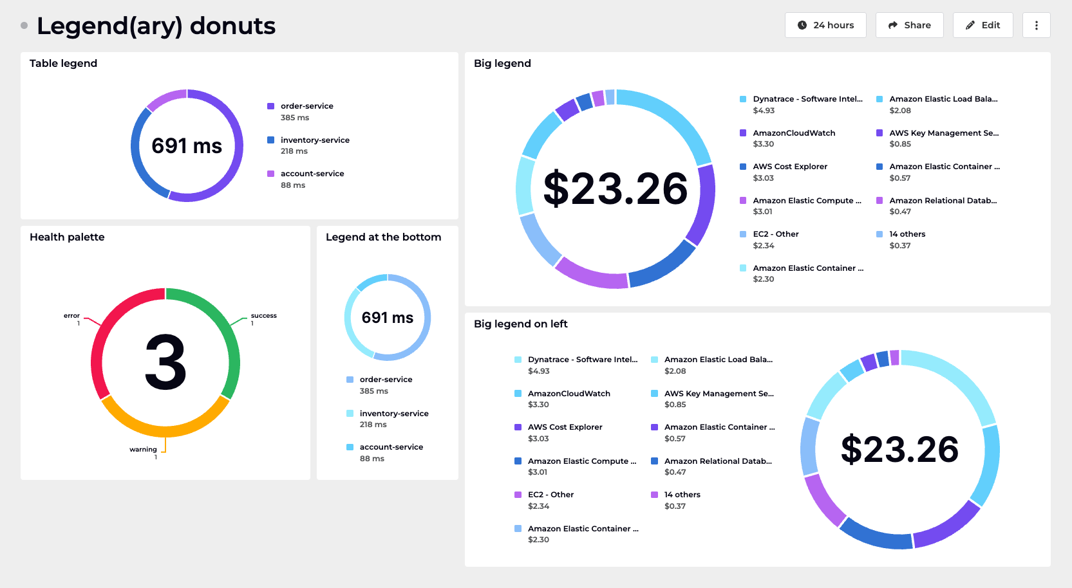Click the pencil edit icon
Screen dimensions: 1072x588
(970, 25)
